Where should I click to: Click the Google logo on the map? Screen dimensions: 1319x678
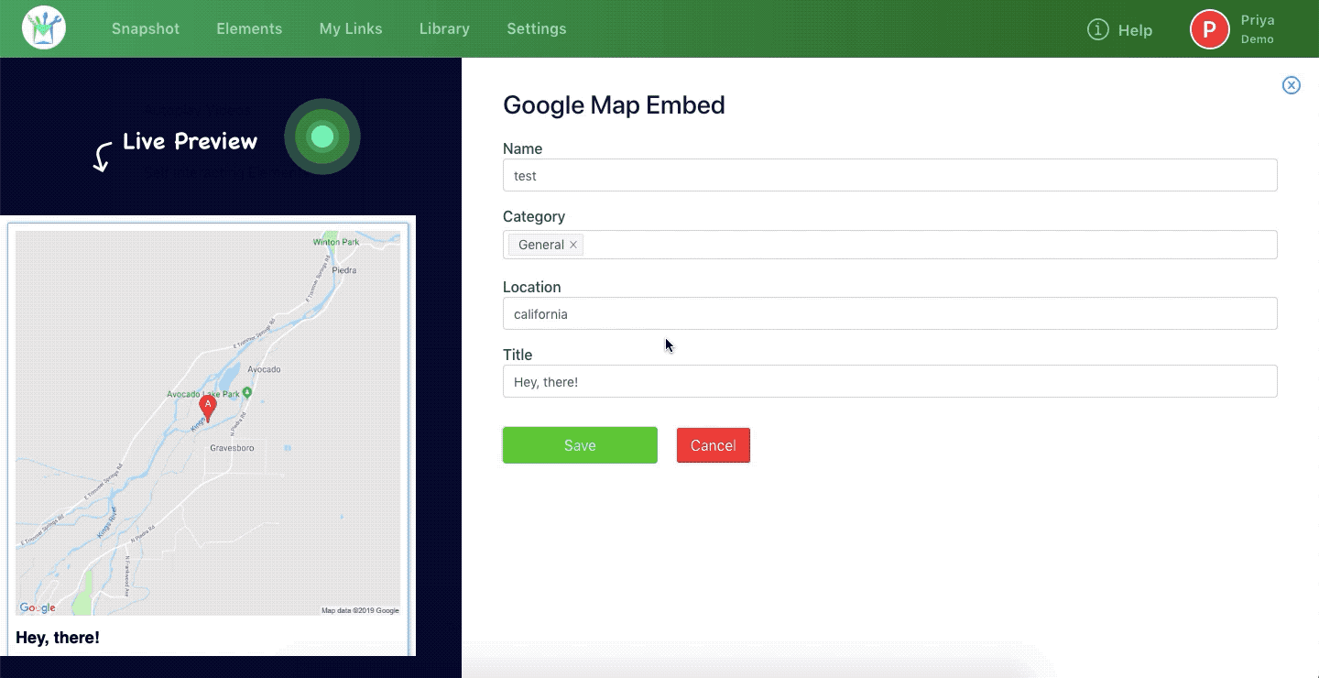pos(38,607)
